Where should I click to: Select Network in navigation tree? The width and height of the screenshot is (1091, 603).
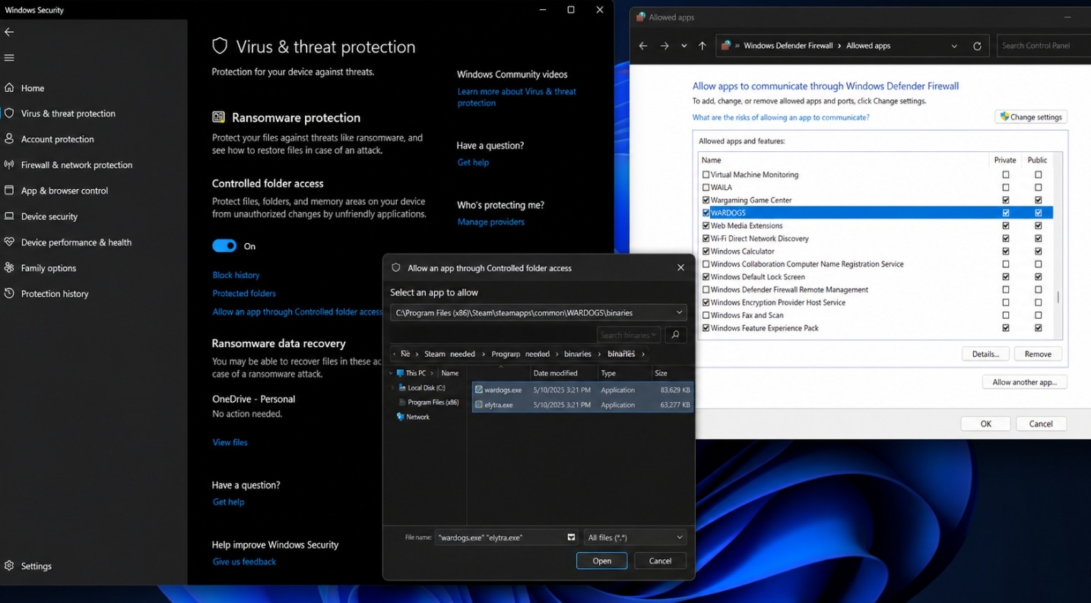click(417, 417)
